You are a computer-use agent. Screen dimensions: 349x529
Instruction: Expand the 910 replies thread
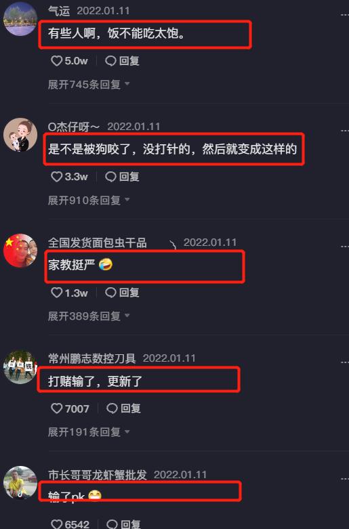pyautogui.click(x=89, y=200)
